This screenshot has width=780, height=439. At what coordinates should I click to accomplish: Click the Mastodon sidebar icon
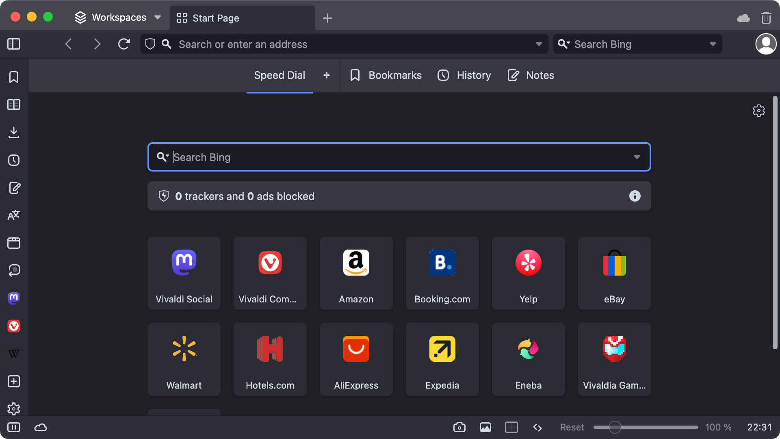pyautogui.click(x=14, y=298)
